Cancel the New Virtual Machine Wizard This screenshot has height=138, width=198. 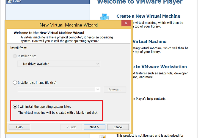118,127
